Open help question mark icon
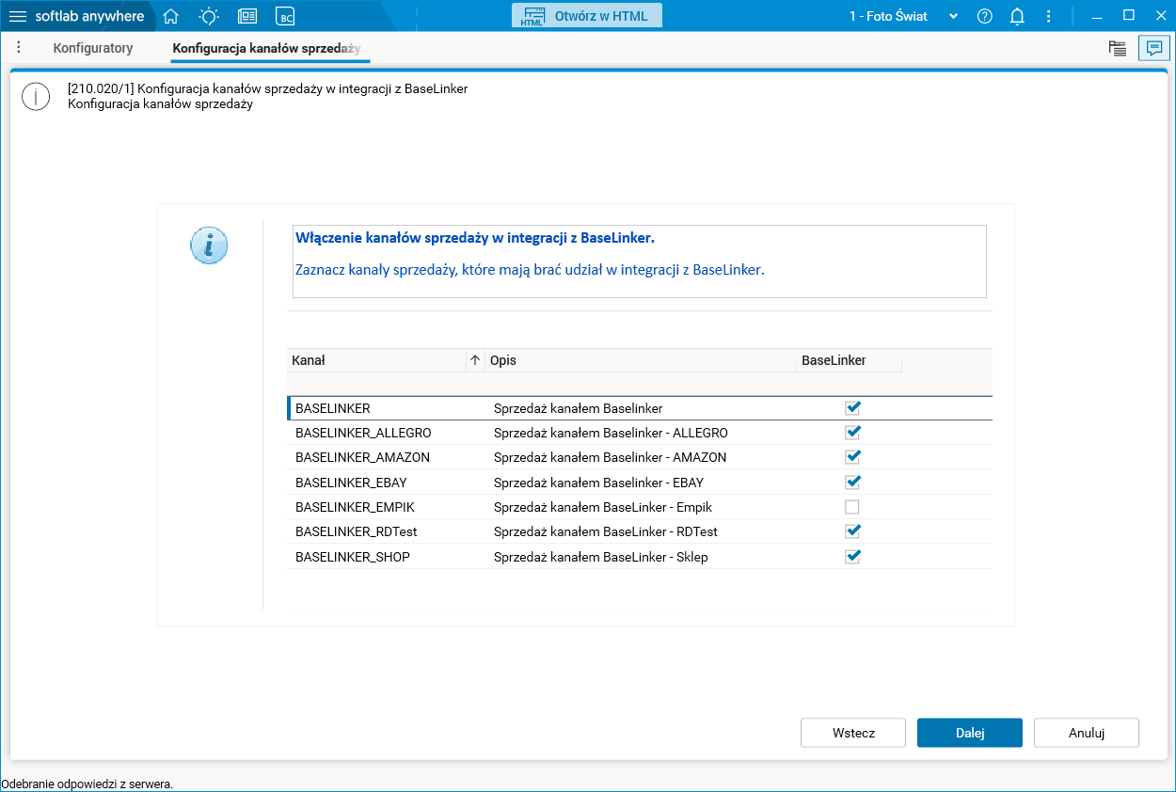 click(x=985, y=16)
